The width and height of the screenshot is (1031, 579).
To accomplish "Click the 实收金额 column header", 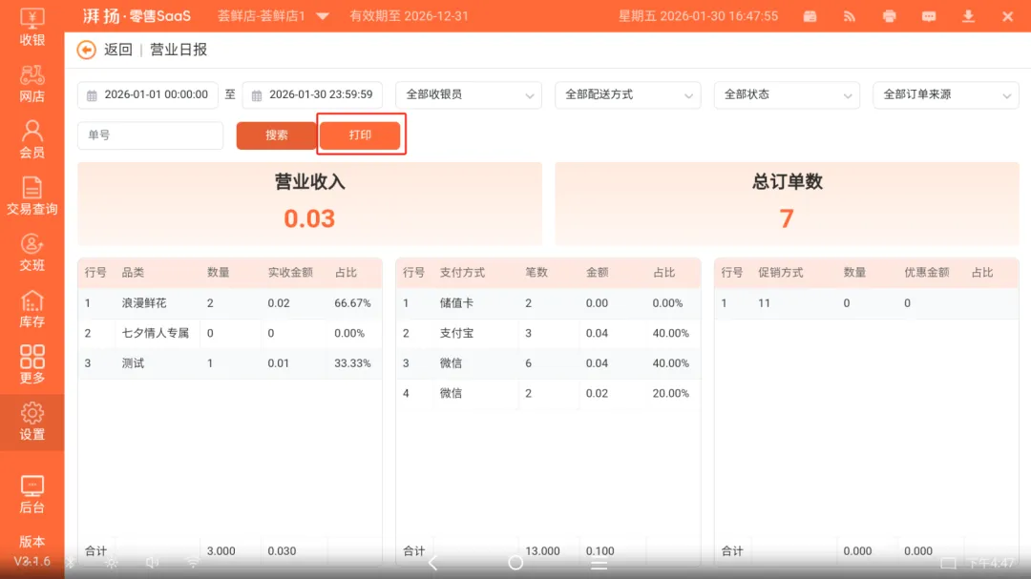I will pyautogui.click(x=290, y=273).
